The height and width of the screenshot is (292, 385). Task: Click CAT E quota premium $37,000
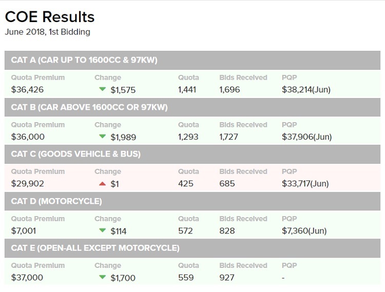pyautogui.click(x=27, y=278)
